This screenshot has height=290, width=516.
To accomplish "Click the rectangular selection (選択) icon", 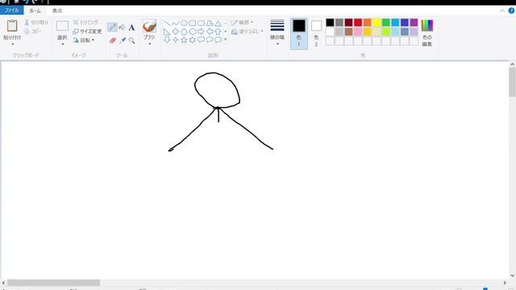I will click(62, 26).
